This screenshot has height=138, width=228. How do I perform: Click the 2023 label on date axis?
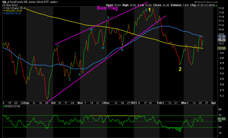(134, 103)
